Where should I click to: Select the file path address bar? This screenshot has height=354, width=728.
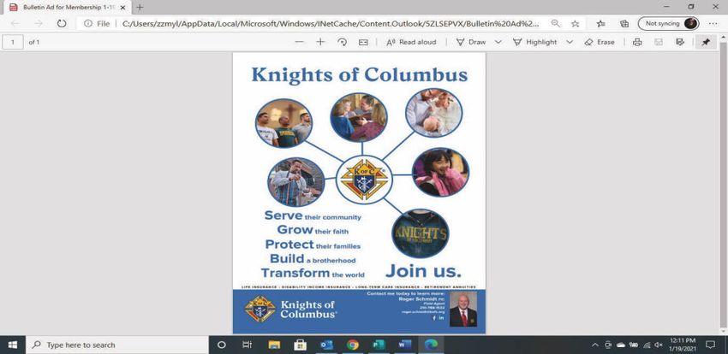[331, 24]
